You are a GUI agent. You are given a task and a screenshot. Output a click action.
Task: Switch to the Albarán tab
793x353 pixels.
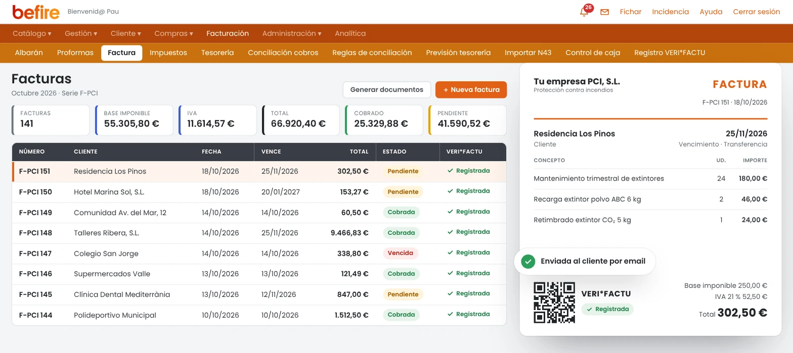(x=29, y=53)
